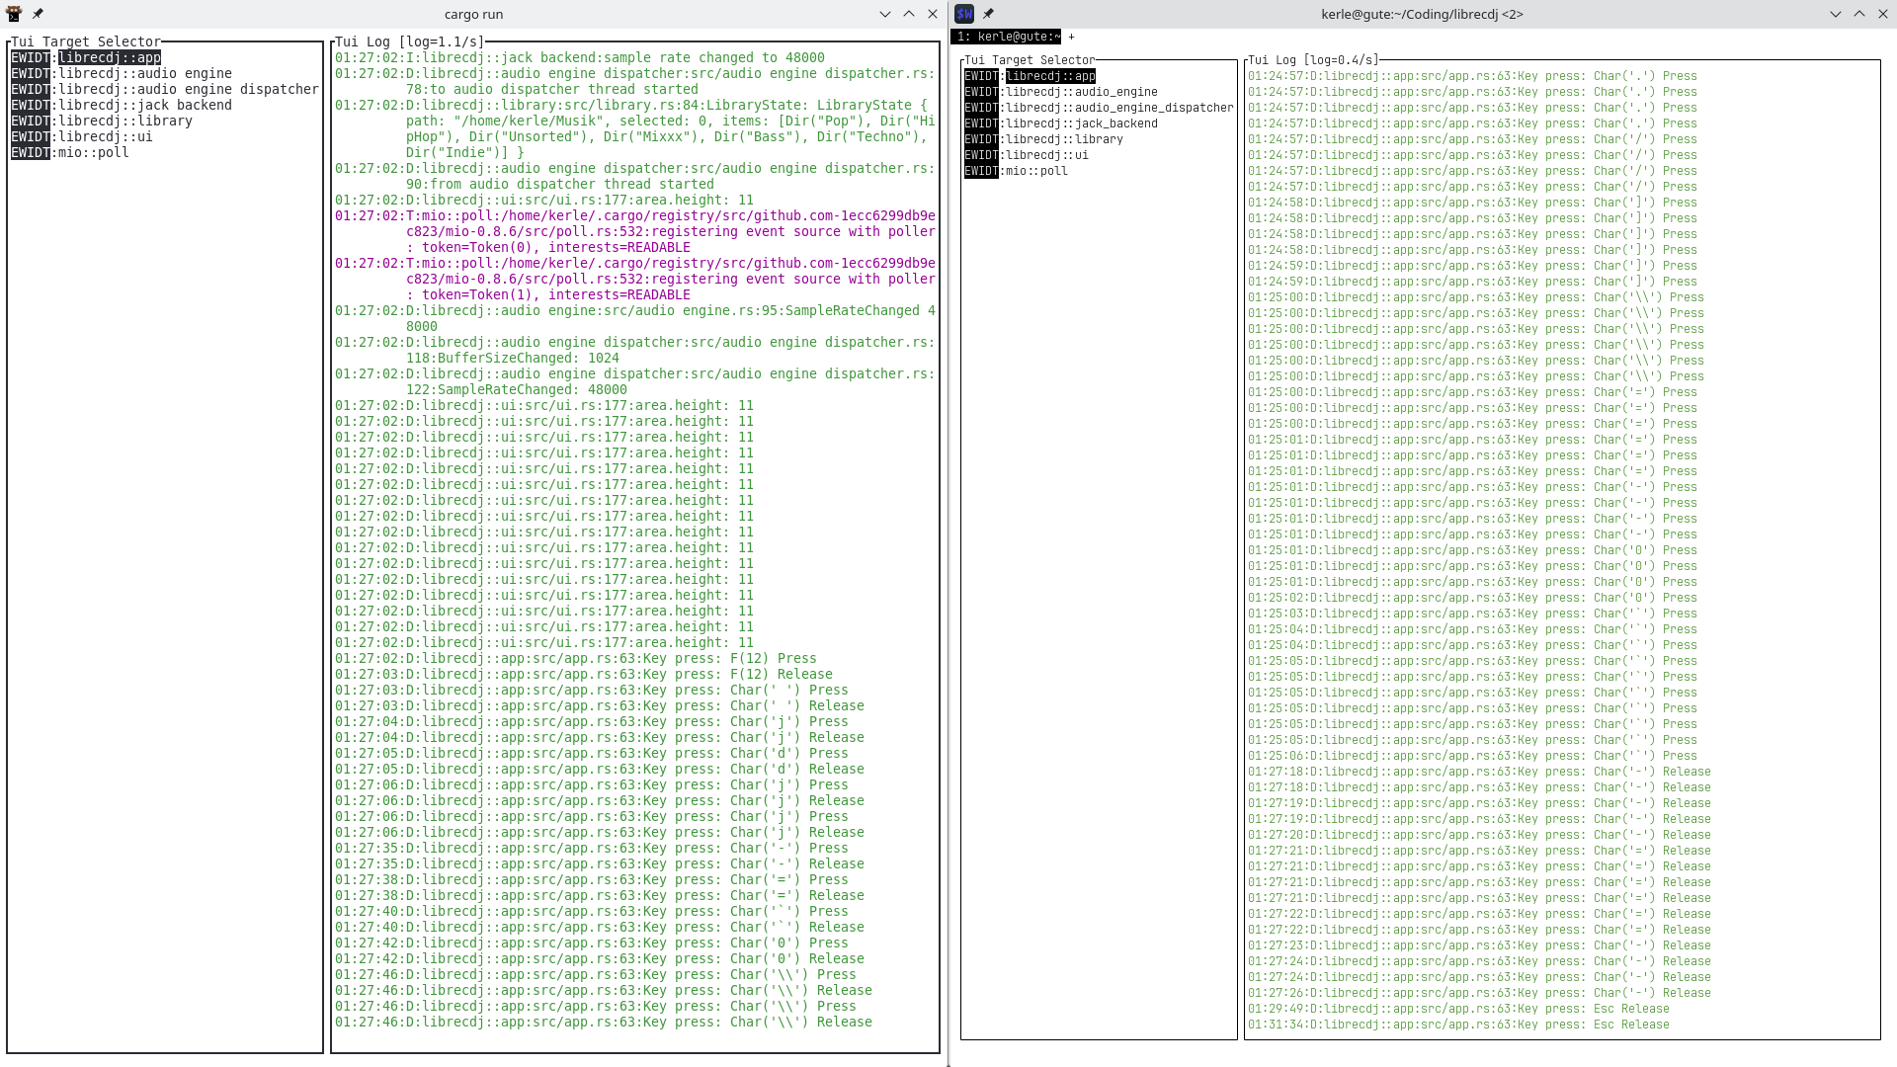
Task: Click the WezTerm $W icon on the right titlebar
Action: 963,14
